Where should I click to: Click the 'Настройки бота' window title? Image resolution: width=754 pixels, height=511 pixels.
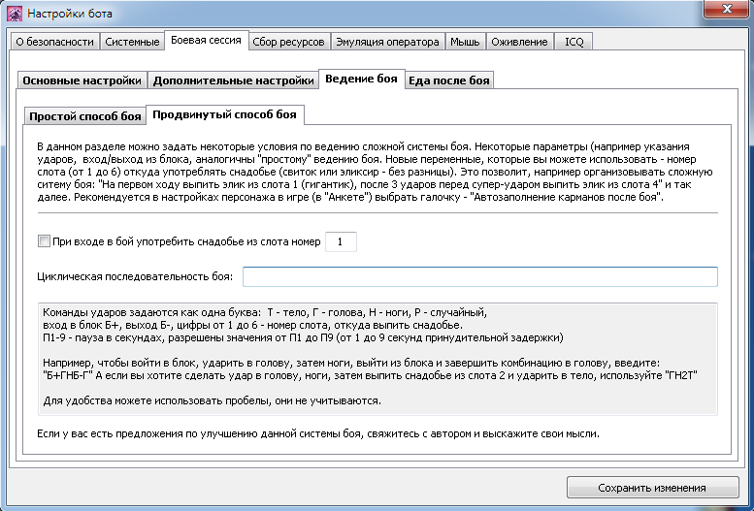click(x=70, y=14)
